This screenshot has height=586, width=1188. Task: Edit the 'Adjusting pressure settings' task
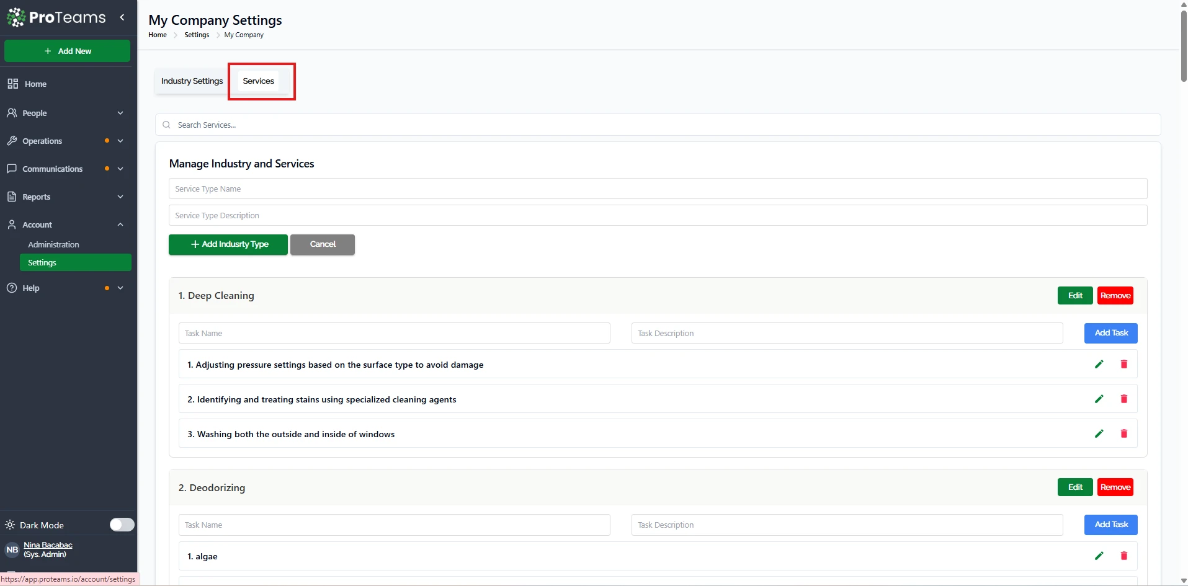1099,364
